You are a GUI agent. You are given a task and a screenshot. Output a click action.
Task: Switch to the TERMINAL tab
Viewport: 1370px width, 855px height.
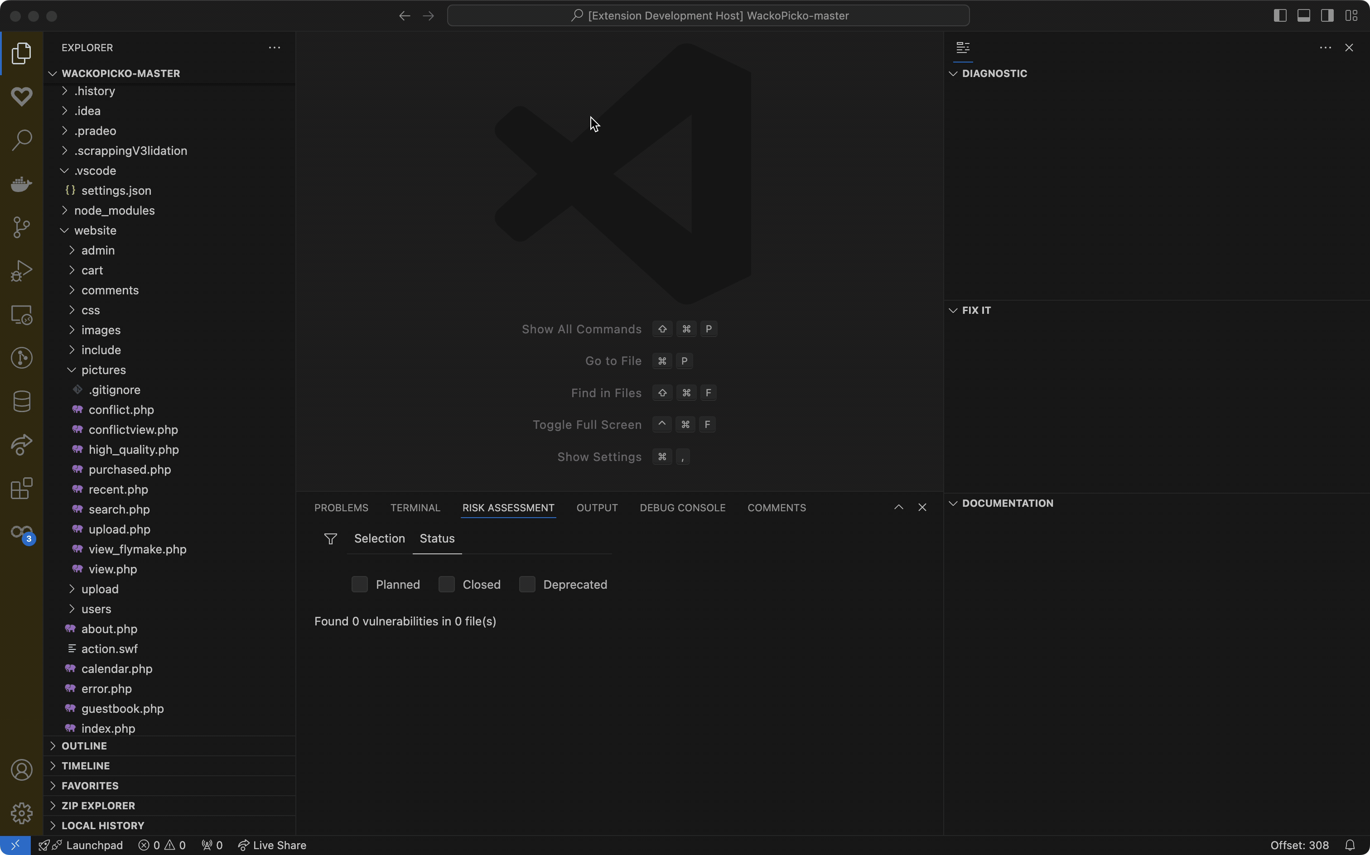tap(415, 508)
